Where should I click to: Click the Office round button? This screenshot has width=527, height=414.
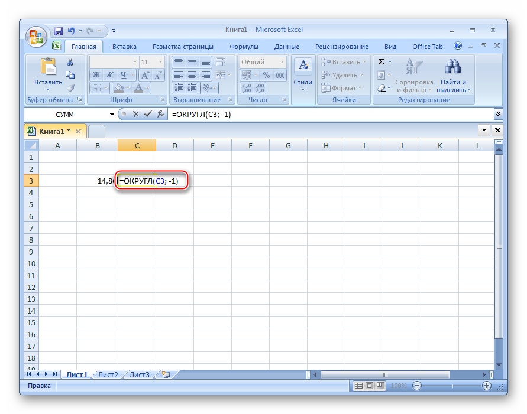(36, 37)
